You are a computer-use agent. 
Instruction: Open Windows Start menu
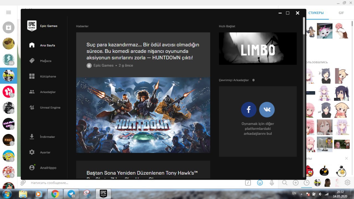click(6, 194)
